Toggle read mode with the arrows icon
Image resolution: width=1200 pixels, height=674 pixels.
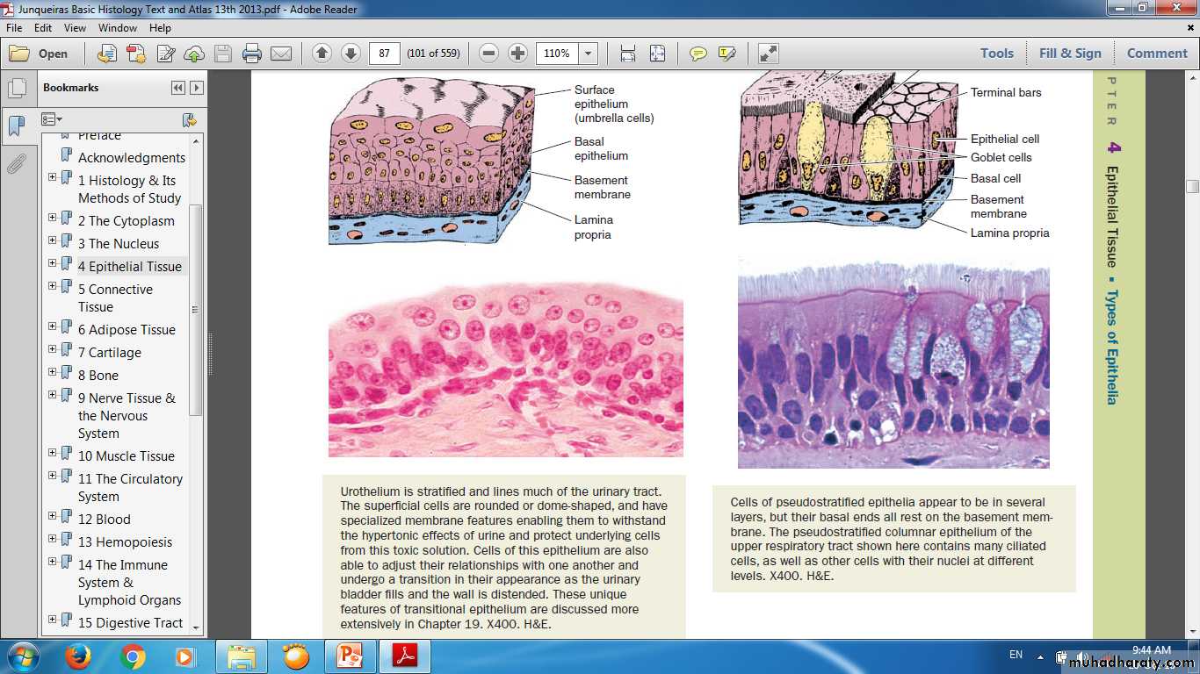769,54
